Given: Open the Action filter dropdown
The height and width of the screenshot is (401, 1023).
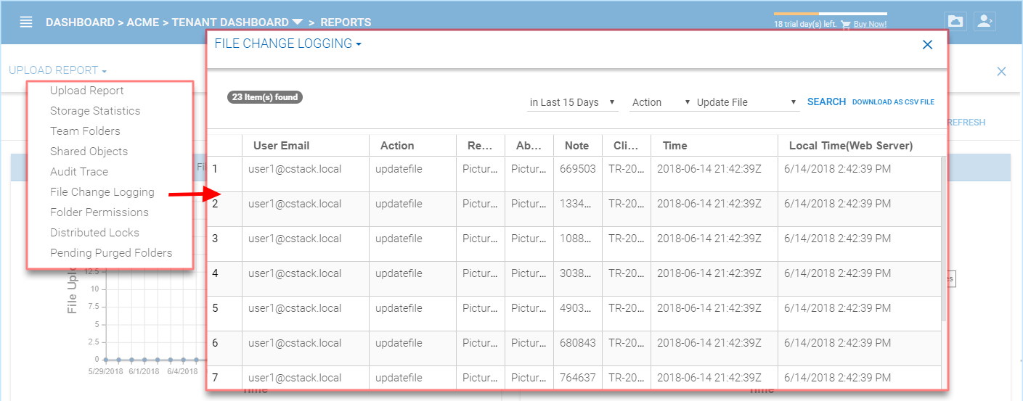Looking at the screenshot, I should 661,102.
